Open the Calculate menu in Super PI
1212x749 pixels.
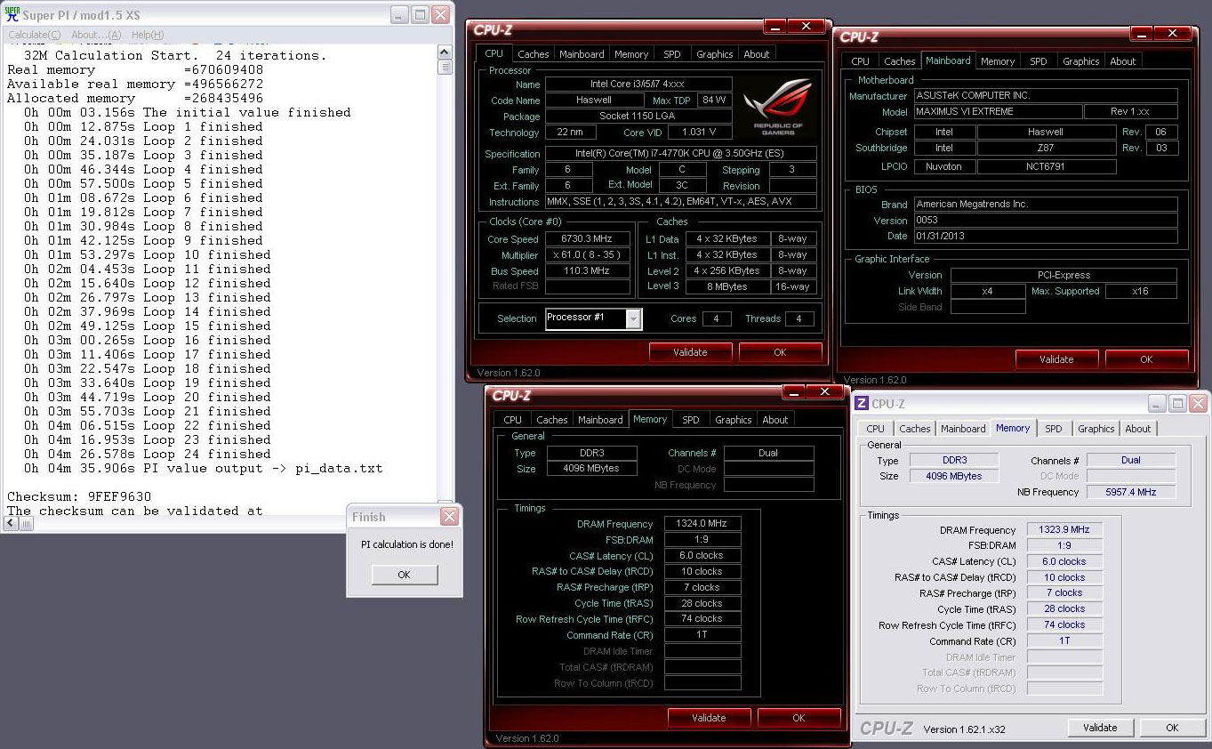tap(34, 35)
